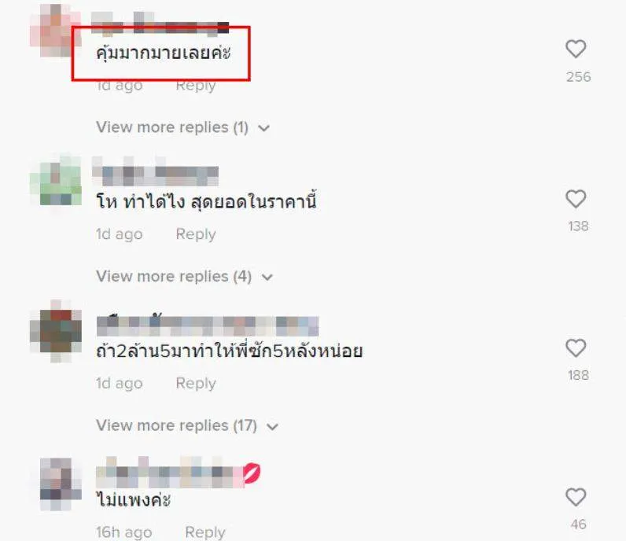This screenshot has height=541, width=626.
Task: Open the dark brown avatar of the third commenter
Action: click(x=56, y=331)
